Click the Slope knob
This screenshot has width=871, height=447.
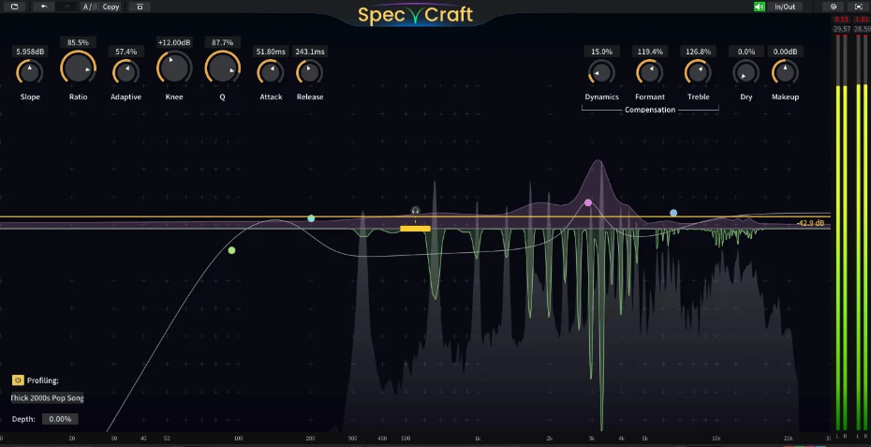click(30, 72)
